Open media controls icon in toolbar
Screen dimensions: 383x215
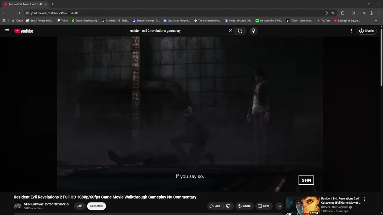(x=364, y=13)
